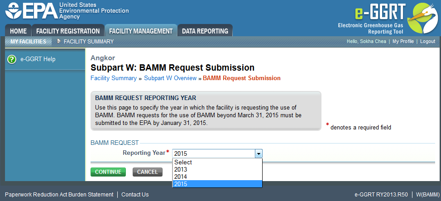Click the EPA logo in header
This screenshot has width=441, height=201.
point(67,11)
